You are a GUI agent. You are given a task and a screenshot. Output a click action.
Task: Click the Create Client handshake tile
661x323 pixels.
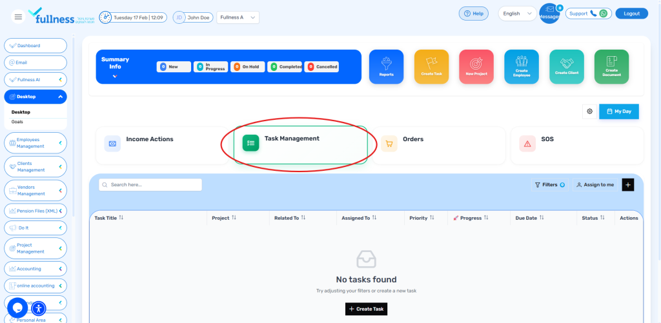tap(566, 66)
